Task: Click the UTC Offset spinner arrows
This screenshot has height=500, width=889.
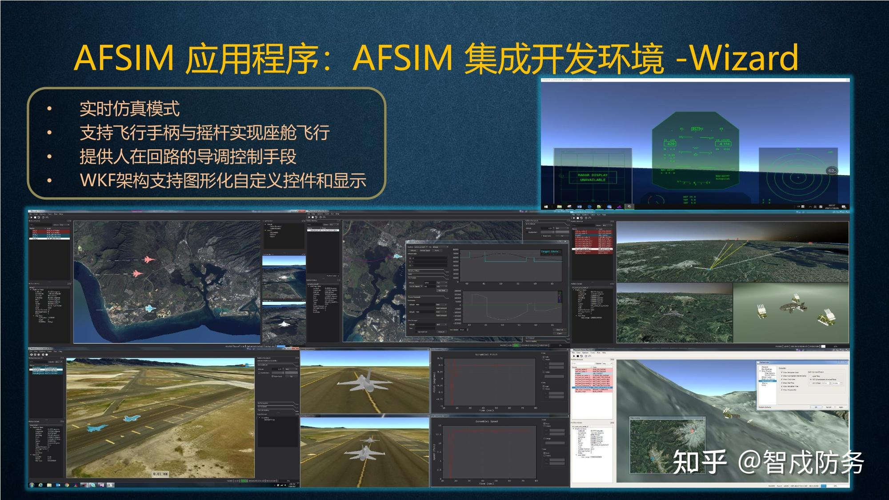Action: point(830,383)
